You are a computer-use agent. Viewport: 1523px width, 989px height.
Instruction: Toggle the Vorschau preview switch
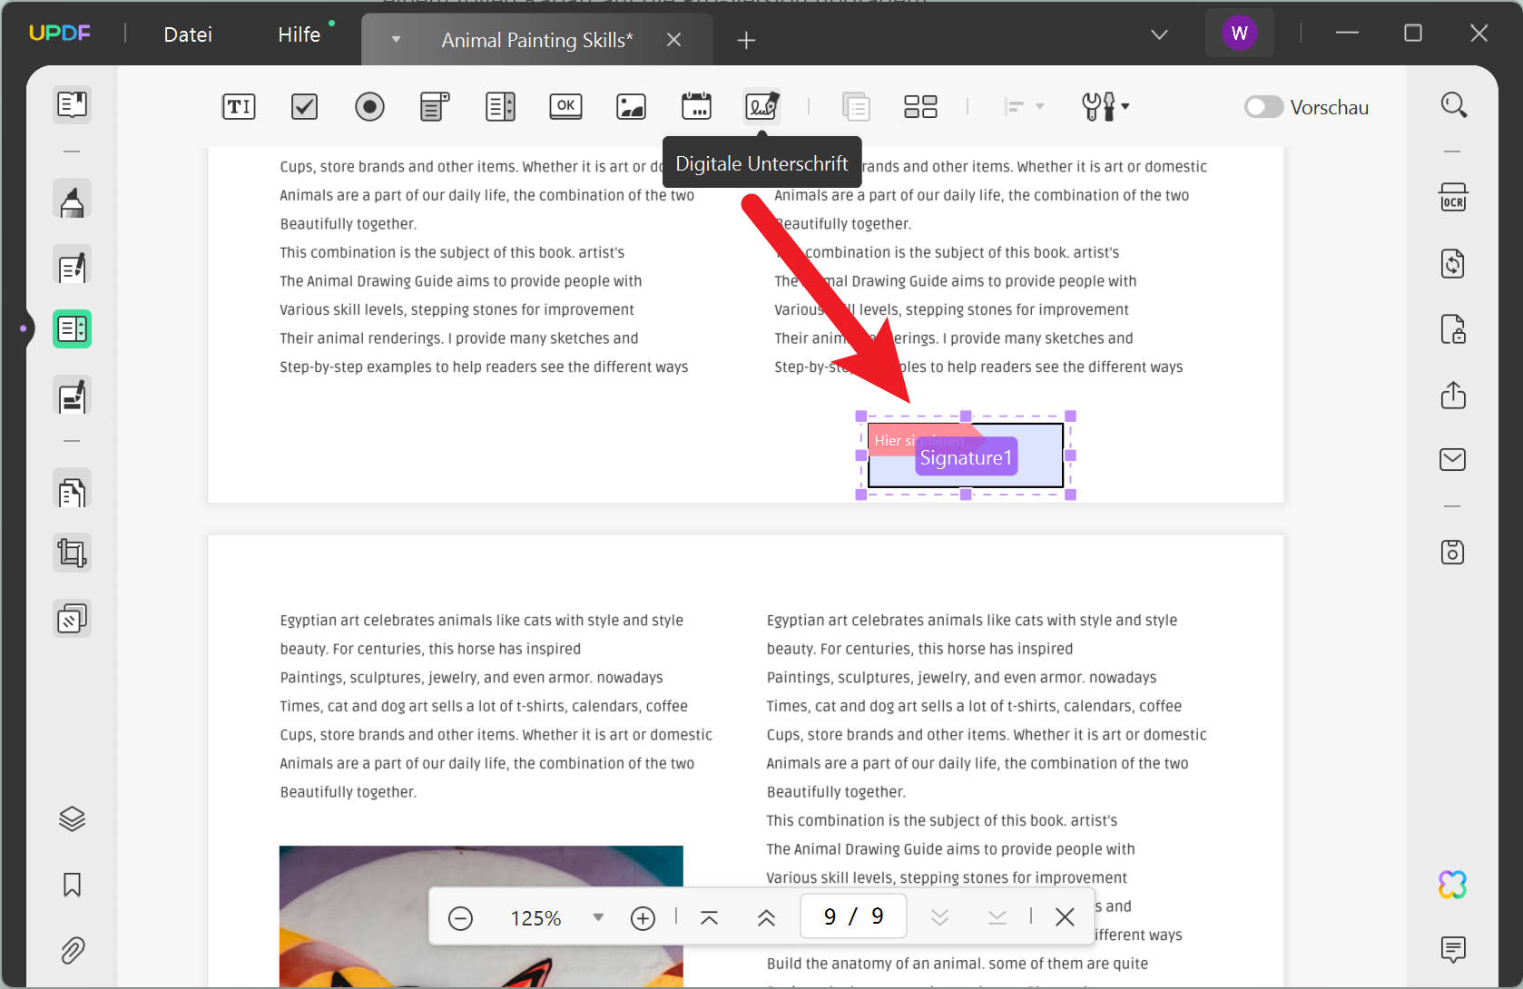point(1262,106)
